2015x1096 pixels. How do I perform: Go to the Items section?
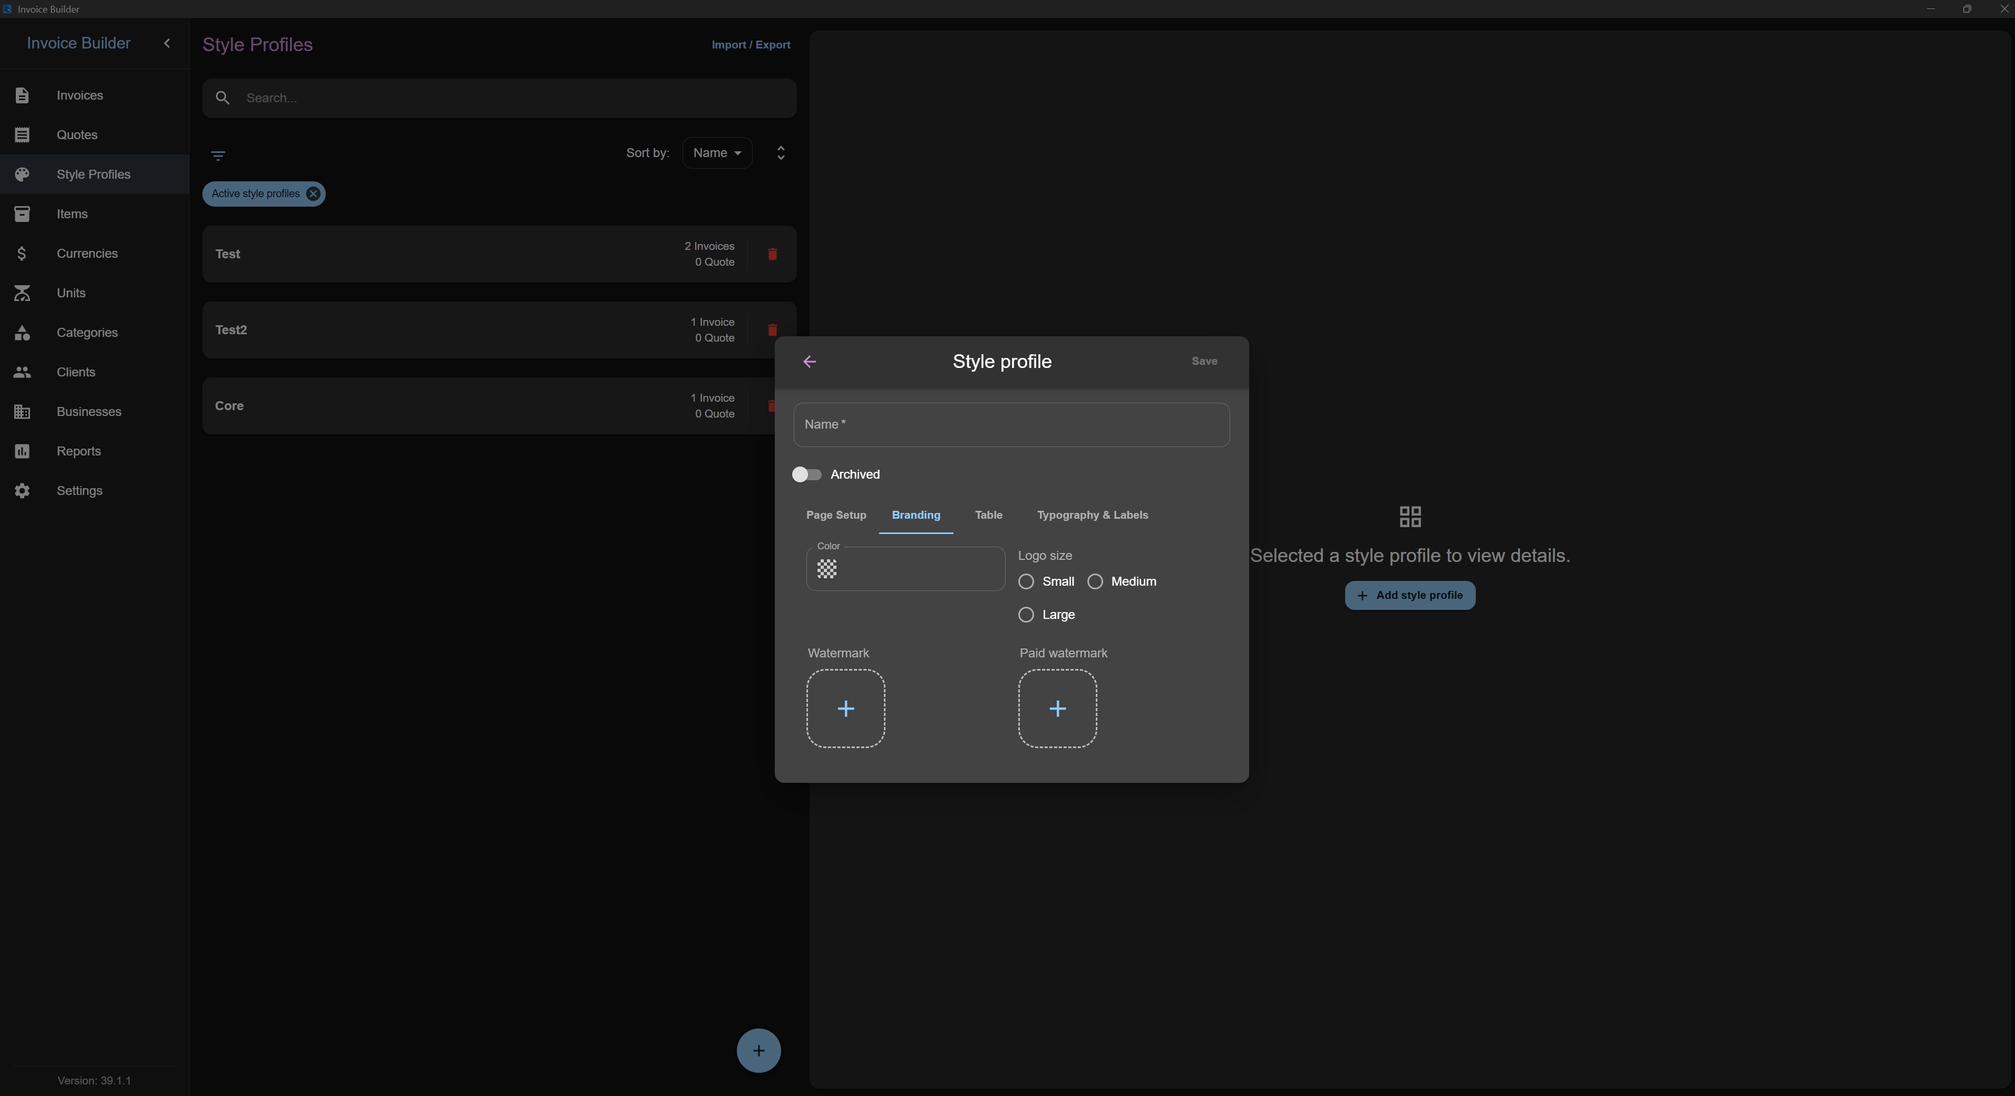click(94, 214)
